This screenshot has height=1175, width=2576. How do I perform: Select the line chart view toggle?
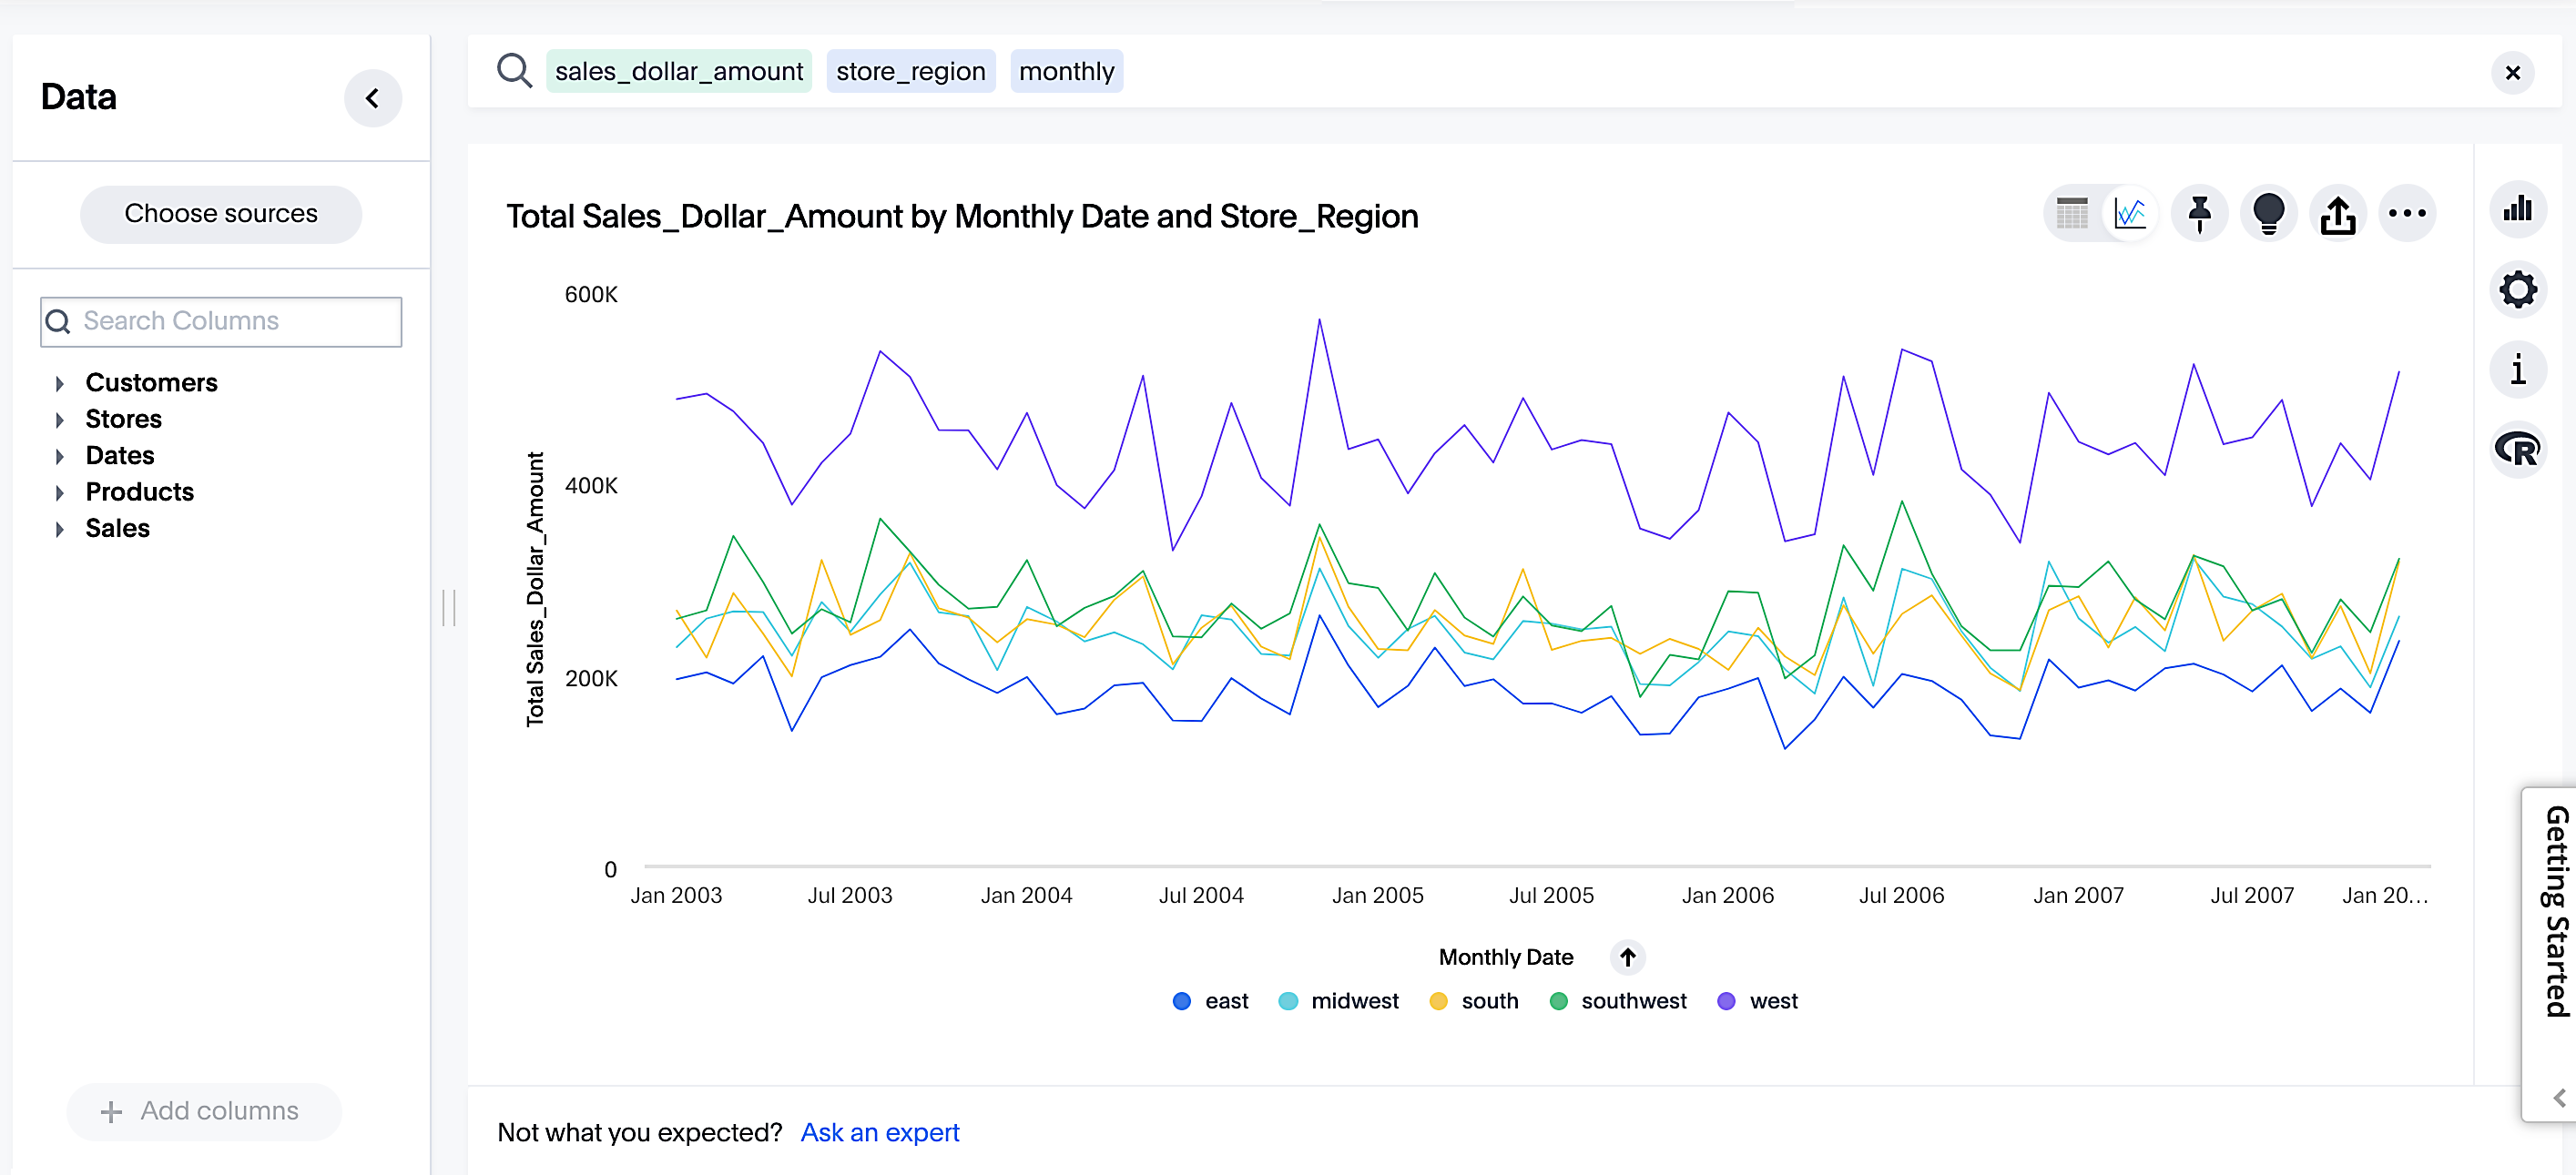coord(2131,213)
